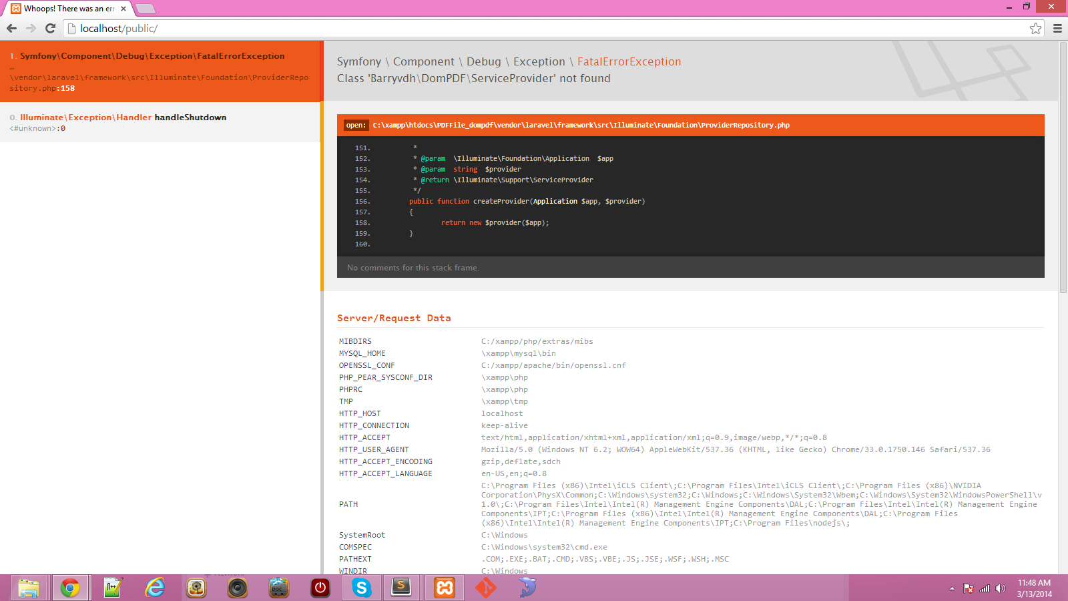Open Sublime Text from the taskbar
Viewport: 1068px width, 601px height.
401,588
